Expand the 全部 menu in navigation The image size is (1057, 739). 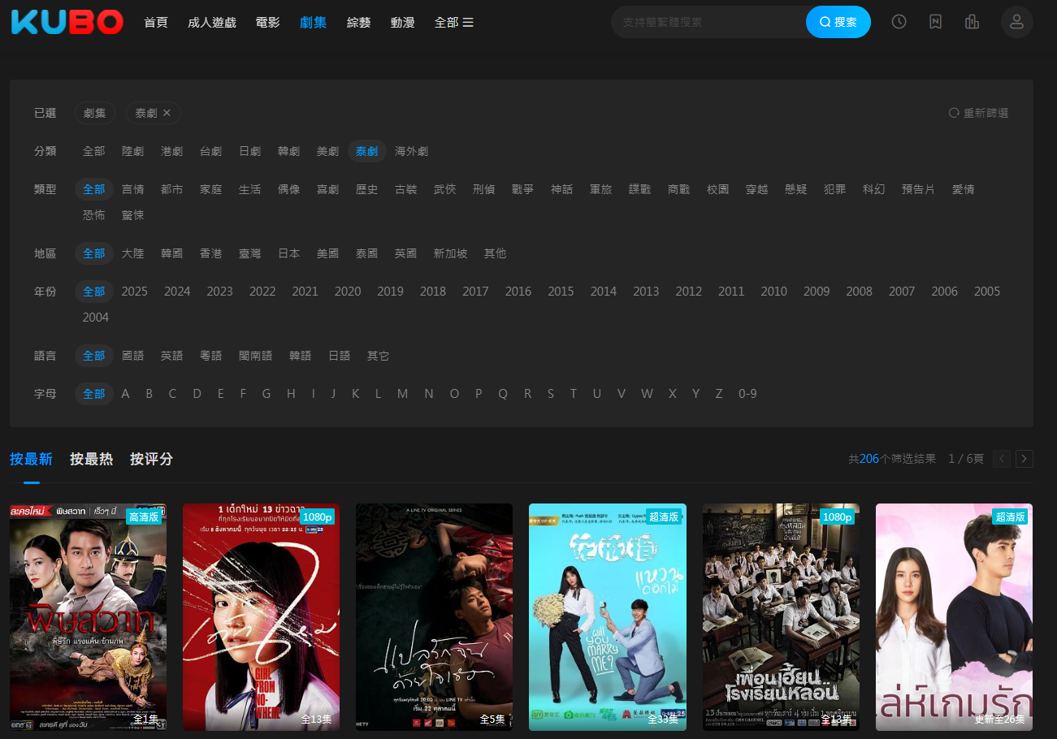[x=453, y=22]
